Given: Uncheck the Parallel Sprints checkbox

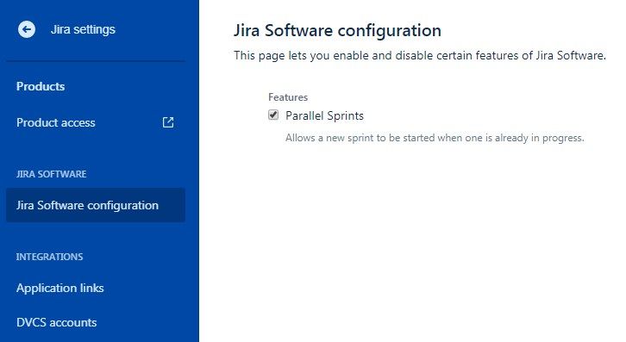Looking at the screenshot, I should point(273,115).
